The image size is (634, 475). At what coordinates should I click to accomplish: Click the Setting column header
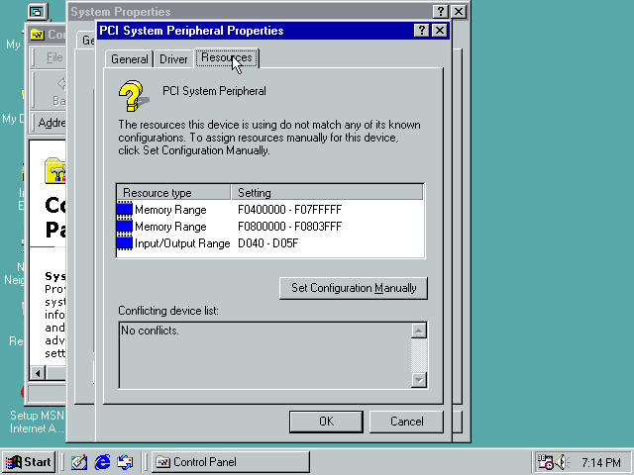click(x=327, y=193)
